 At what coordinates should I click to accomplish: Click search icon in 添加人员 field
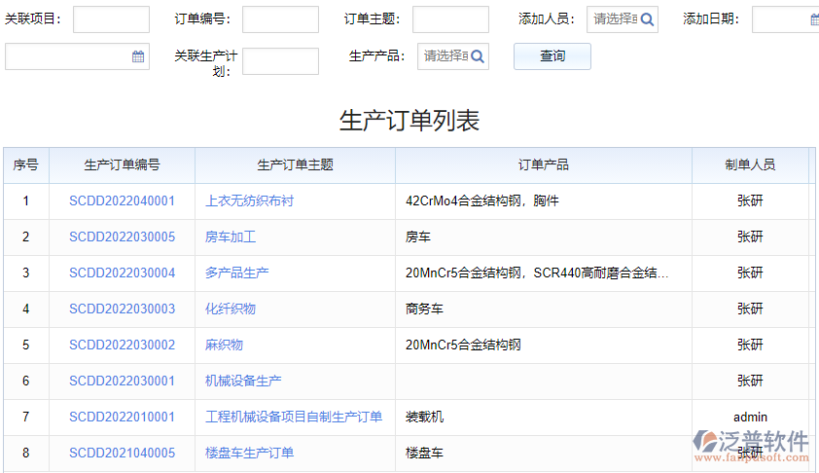coord(647,19)
